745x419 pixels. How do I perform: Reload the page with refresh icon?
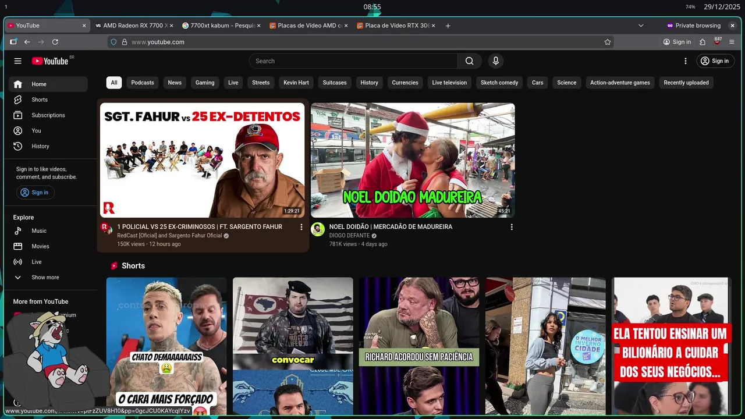click(x=55, y=42)
